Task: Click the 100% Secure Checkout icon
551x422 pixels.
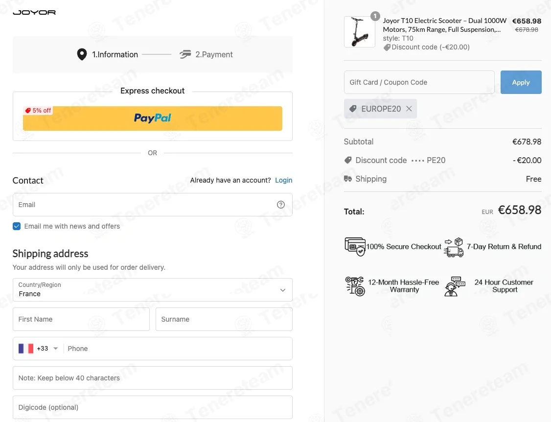Action: coord(355,247)
